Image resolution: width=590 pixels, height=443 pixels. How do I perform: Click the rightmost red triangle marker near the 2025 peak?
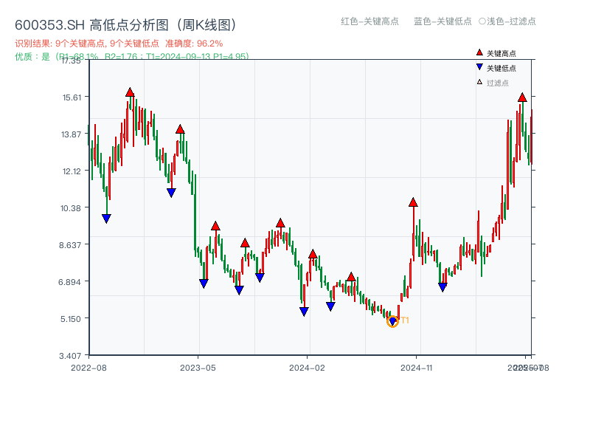[x=523, y=97]
